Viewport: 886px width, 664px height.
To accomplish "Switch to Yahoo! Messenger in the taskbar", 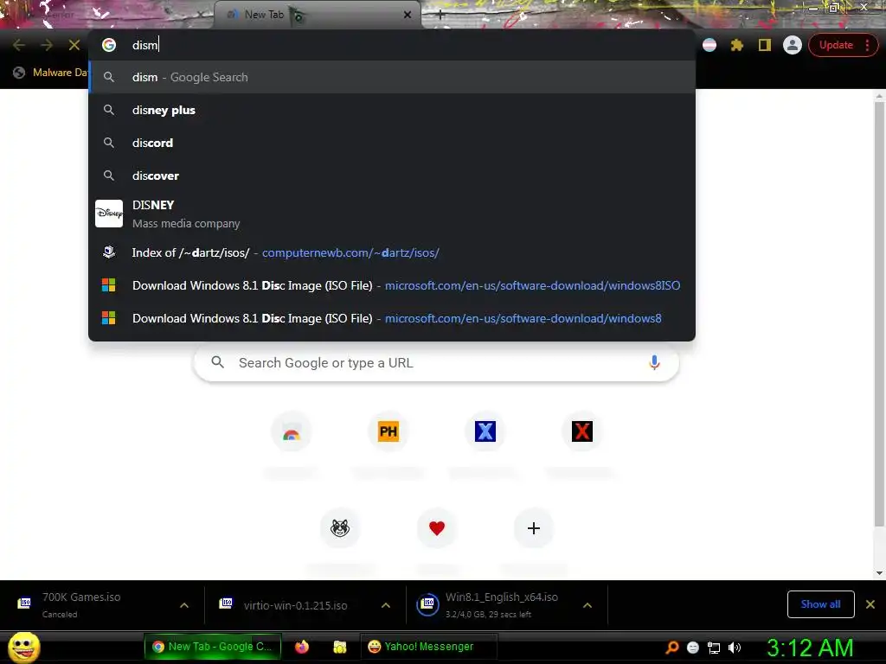I will tap(428, 647).
